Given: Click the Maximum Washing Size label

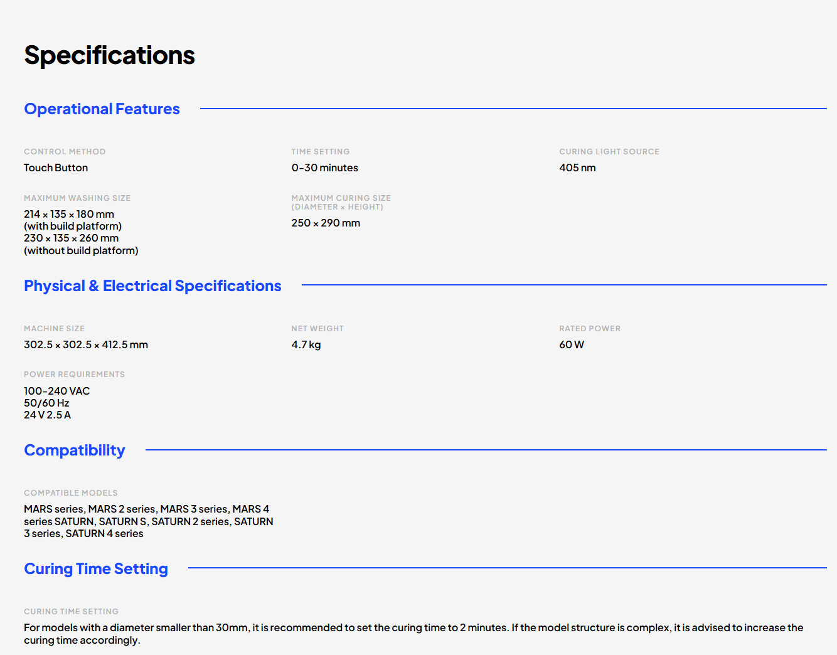Looking at the screenshot, I should click(x=77, y=198).
